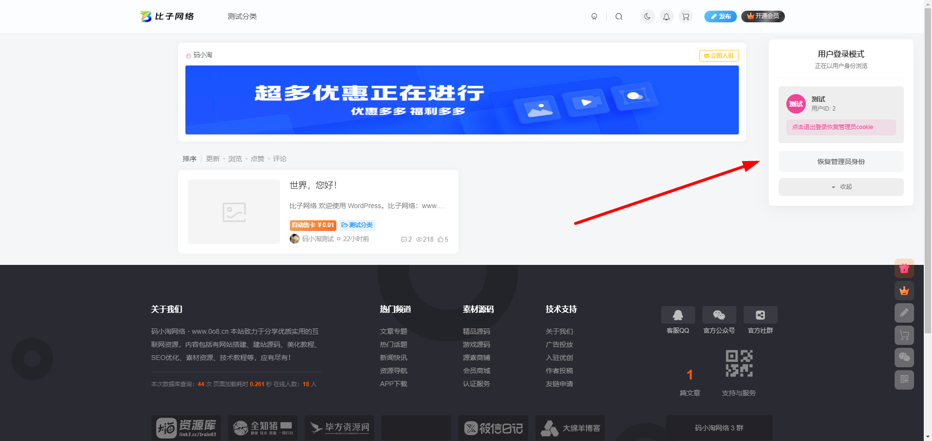This screenshot has height=441, width=932.
Task: Click the 官方社群 share icon in the footer
Action: 760,314
